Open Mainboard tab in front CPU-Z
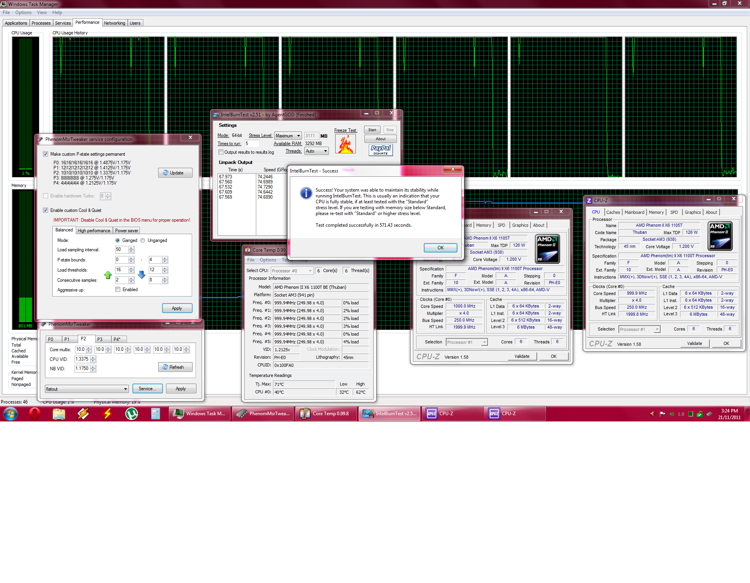 [634, 212]
